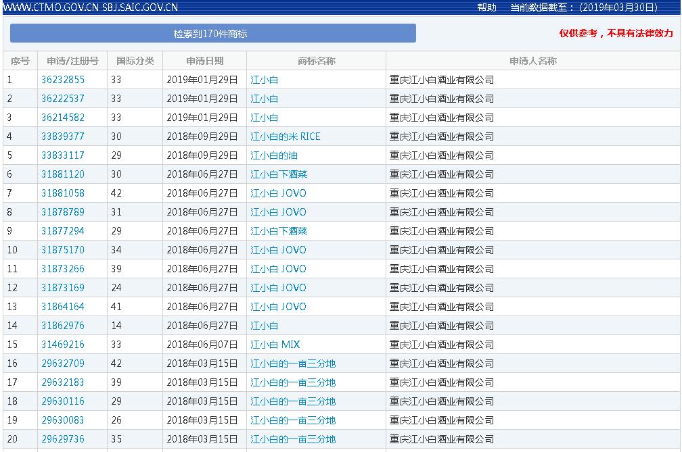This screenshot has height=452, width=682.
Task: View details for number 31864164
Action: coord(63,307)
